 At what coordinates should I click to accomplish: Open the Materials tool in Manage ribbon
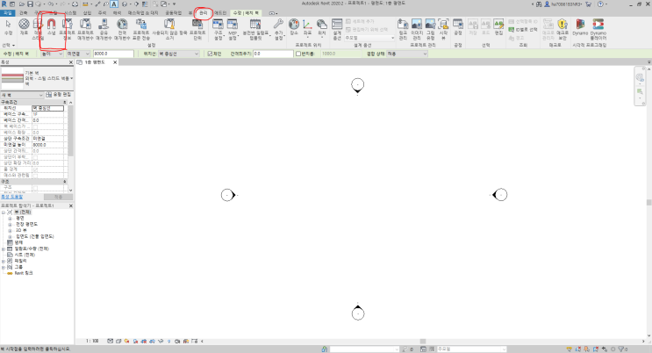(24, 27)
